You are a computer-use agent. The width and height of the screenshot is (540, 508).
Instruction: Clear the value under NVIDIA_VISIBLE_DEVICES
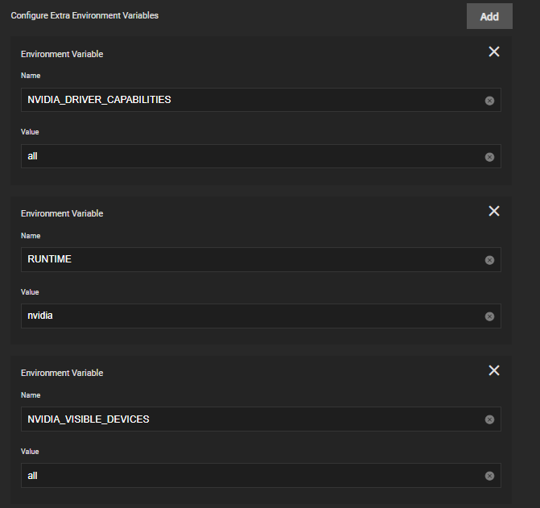[x=489, y=476]
